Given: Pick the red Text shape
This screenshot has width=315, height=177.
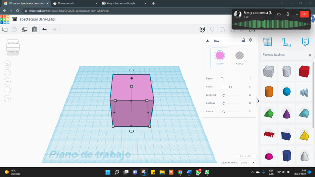Looking at the screenshot, I should coord(269,134).
